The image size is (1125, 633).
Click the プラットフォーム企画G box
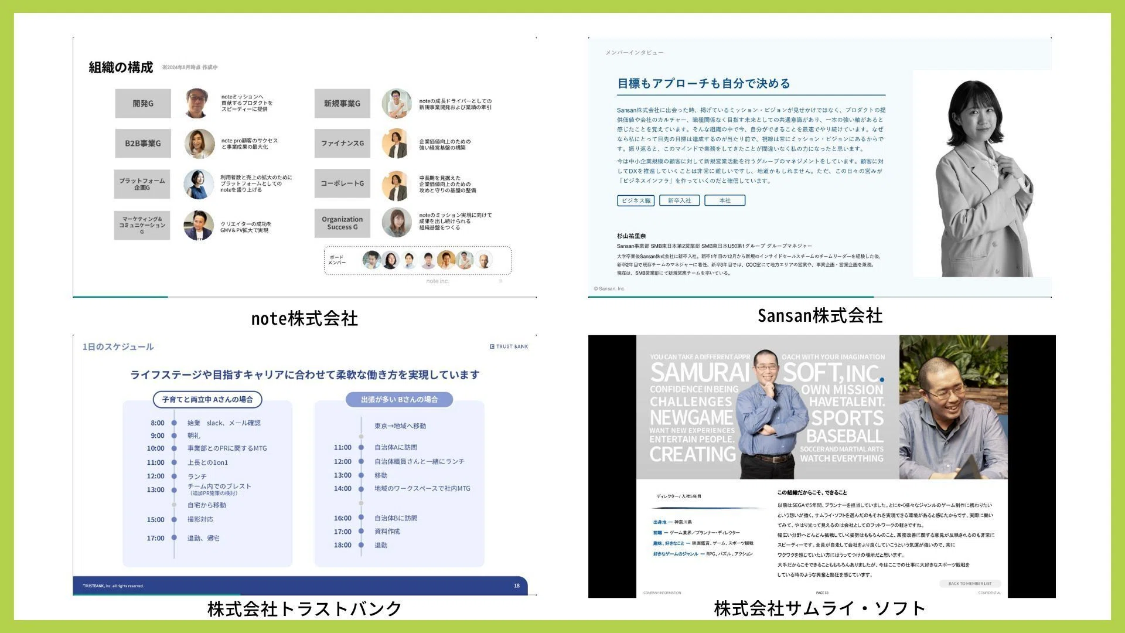pyautogui.click(x=142, y=184)
